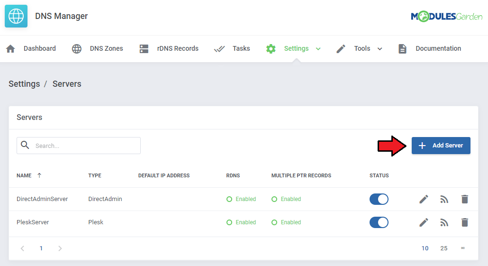Viewport: 488px width, 266px height.
Task: Expand the Settings dropdown chevron
Action: (x=318, y=49)
